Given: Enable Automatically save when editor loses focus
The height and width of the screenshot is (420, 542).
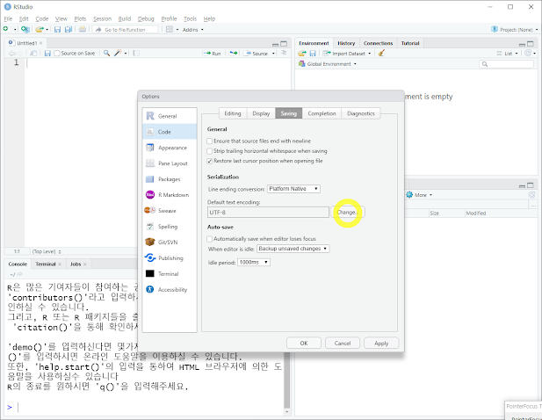Looking at the screenshot, I should 209,239.
